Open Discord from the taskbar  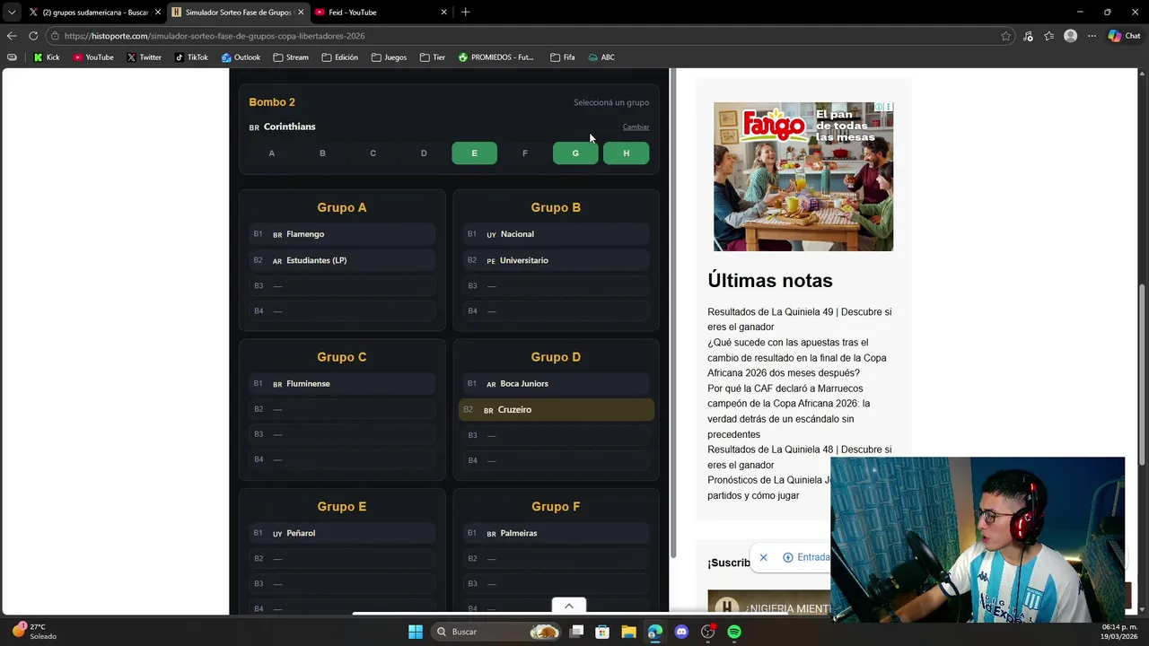click(x=681, y=632)
